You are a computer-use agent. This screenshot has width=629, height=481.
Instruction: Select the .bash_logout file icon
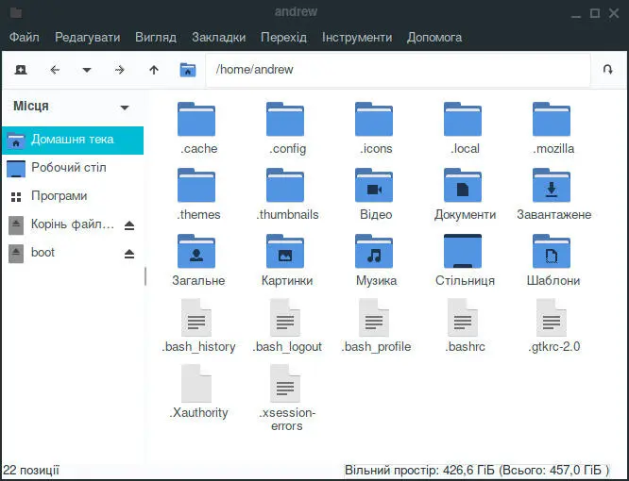[285, 318]
